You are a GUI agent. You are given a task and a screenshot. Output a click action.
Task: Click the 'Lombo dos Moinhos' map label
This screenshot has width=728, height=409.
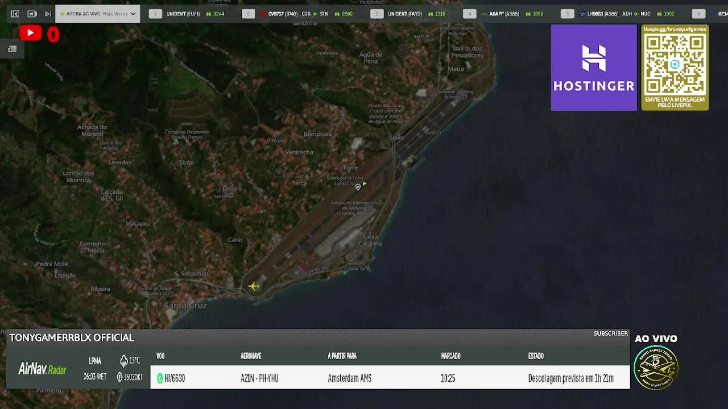[78, 177]
